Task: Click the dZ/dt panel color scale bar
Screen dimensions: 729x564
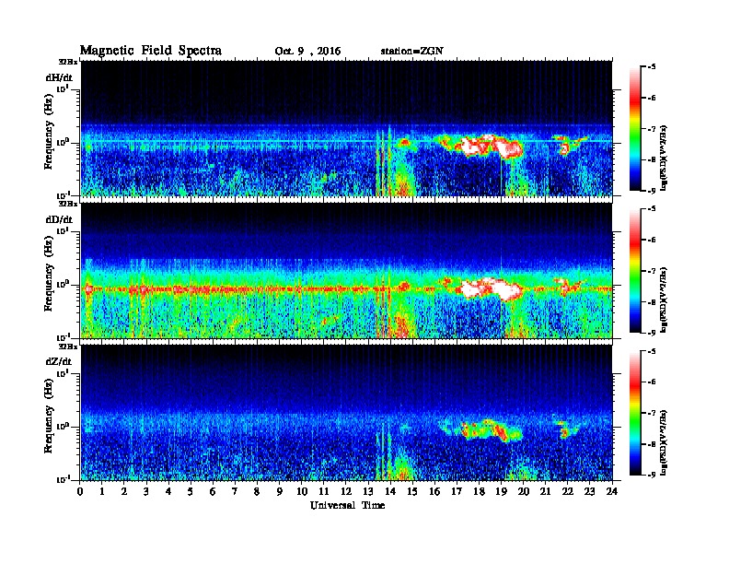Action: tap(635, 413)
